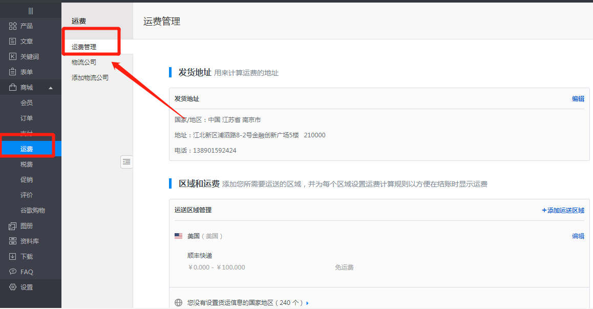
Task: Open the 下载 download icon
Action: 13,257
